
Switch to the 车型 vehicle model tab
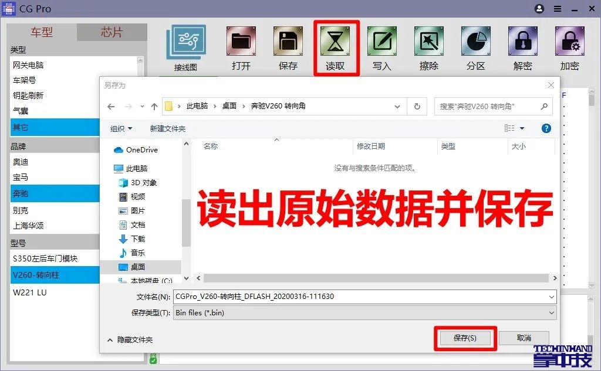(42, 32)
